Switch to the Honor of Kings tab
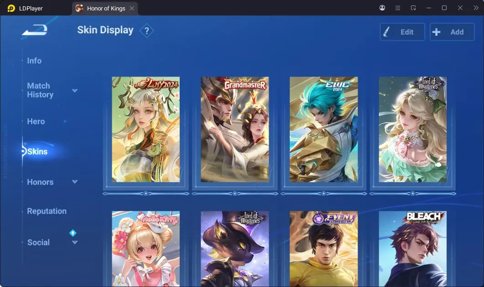484x287 pixels. 105,8
